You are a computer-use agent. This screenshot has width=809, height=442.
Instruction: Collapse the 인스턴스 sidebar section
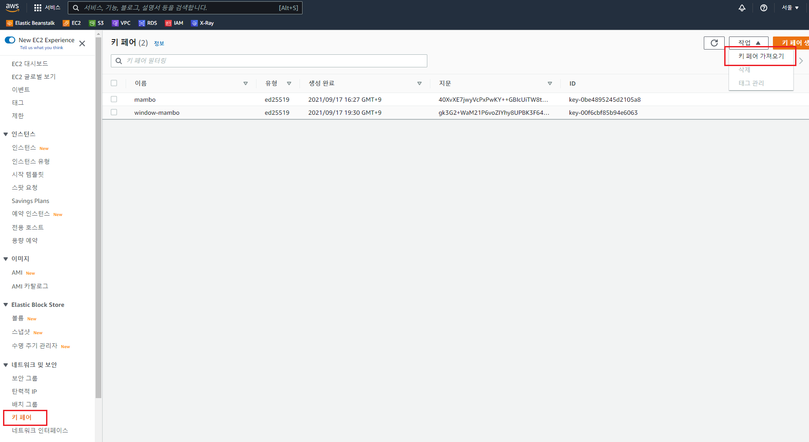point(6,134)
